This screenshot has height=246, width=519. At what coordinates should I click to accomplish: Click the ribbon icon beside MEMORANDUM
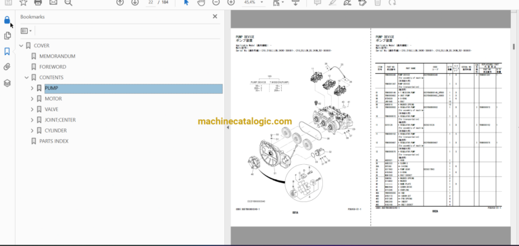pyautogui.click(x=33, y=56)
